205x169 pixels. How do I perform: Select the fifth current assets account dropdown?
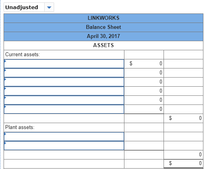point(64,100)
